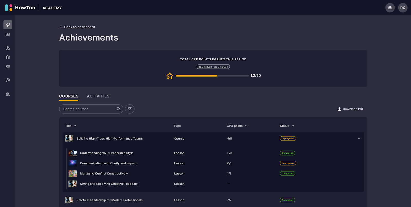Open the image gallery sidebar icon

[x=8, y=67]
